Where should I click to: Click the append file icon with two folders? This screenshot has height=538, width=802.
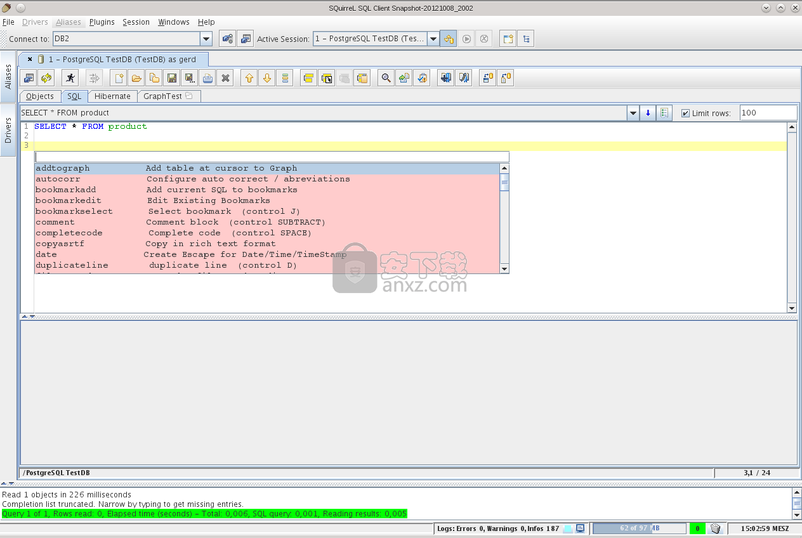point(154,78)
